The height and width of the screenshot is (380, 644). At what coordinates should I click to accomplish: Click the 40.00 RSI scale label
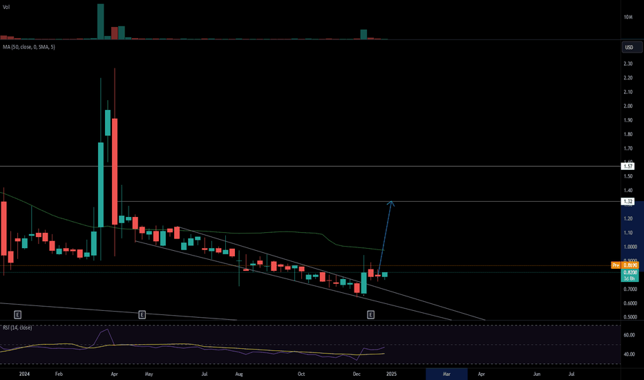click(x=629, y=354)
